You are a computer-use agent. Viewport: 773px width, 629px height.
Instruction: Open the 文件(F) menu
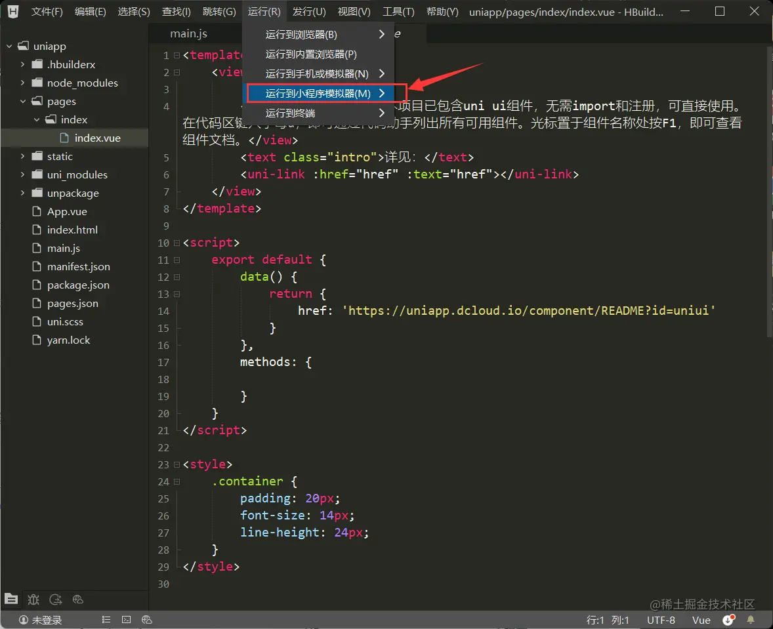[x=47, y=11]
